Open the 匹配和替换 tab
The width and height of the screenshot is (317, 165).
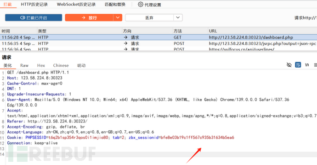[x=115, y=4]
